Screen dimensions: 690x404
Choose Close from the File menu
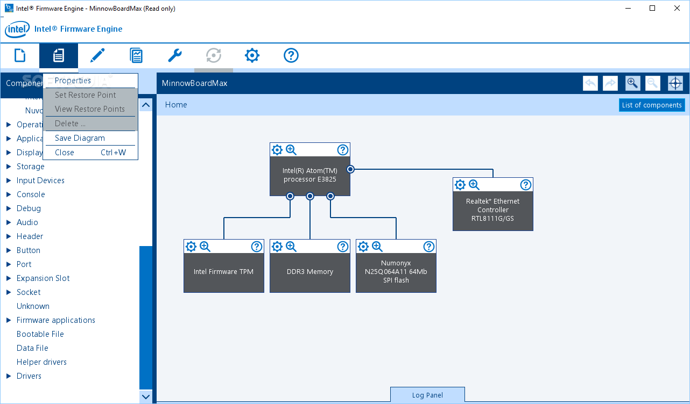tap(90, 153)
